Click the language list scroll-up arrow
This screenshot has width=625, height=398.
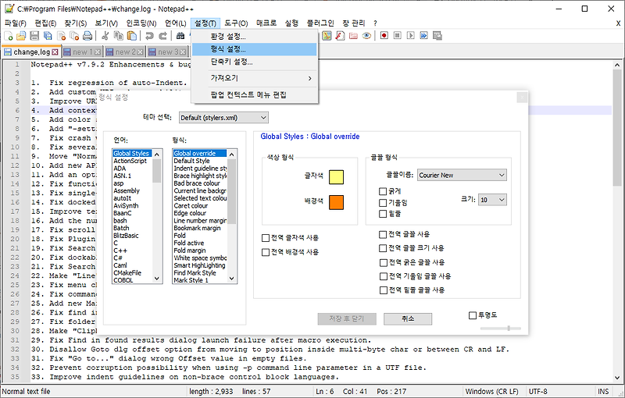coord(157,155)
